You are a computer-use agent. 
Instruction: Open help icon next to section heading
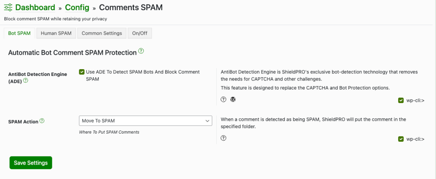pyautogui.click(x=141, y=51)
